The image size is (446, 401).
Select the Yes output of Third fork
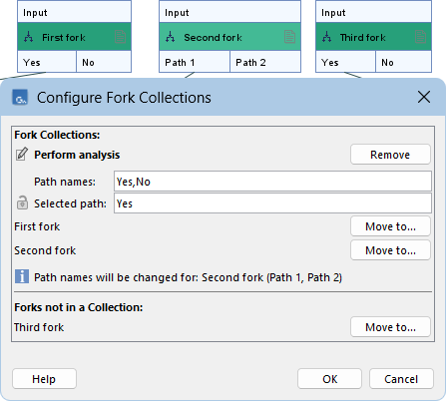[x=345, y=62]
